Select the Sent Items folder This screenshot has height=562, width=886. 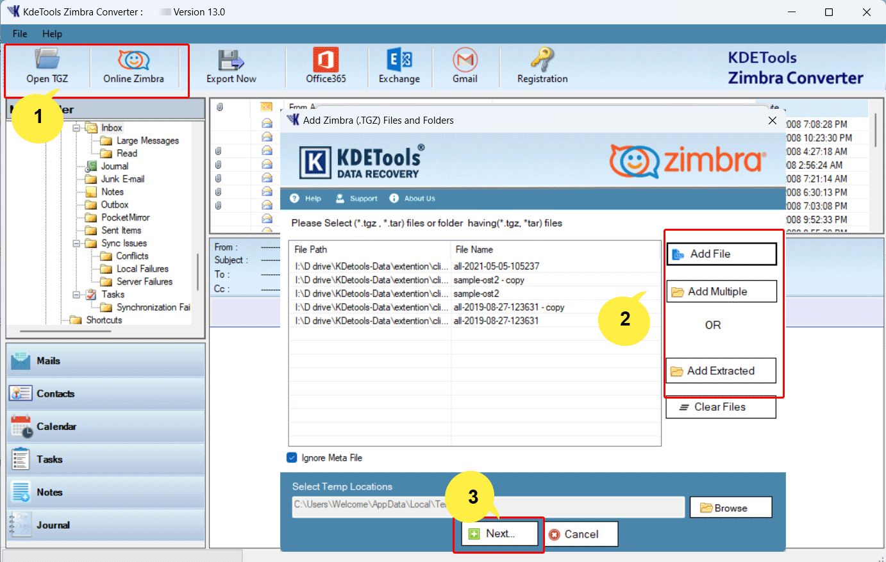point(121,230)
